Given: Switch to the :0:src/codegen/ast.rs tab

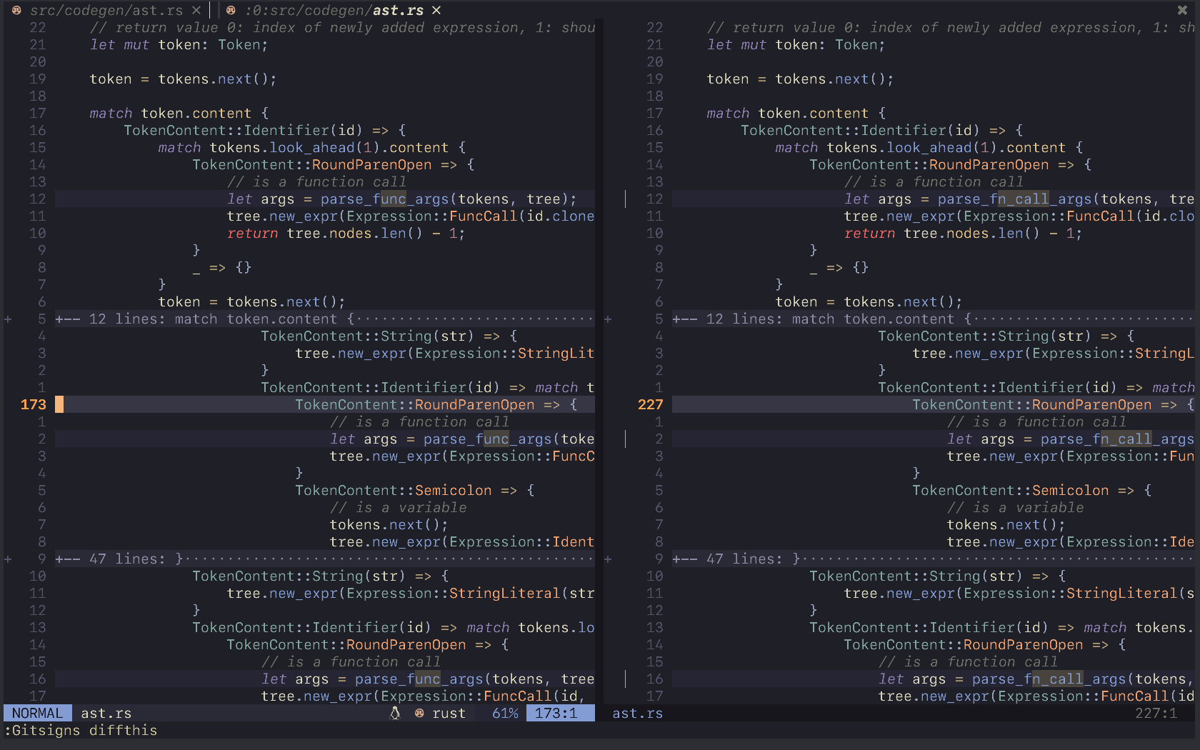Looking at the screenshot, I should [x=334, y=10].
